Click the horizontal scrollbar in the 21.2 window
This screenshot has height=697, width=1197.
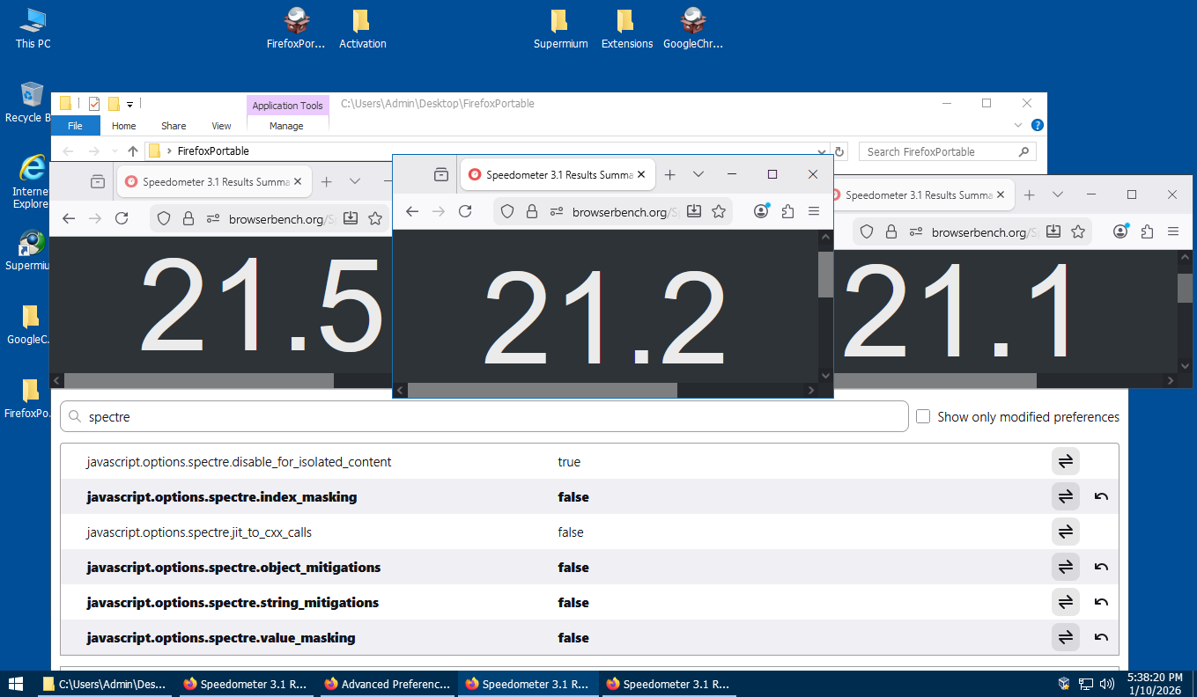tap(542, 390)
